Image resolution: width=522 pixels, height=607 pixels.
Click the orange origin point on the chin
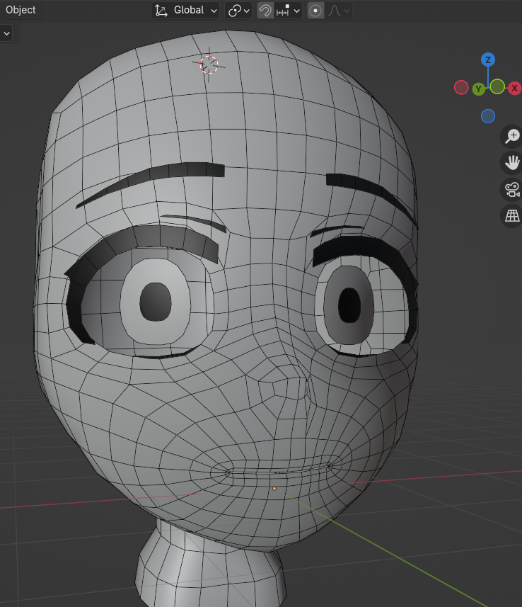coord(274,489)
